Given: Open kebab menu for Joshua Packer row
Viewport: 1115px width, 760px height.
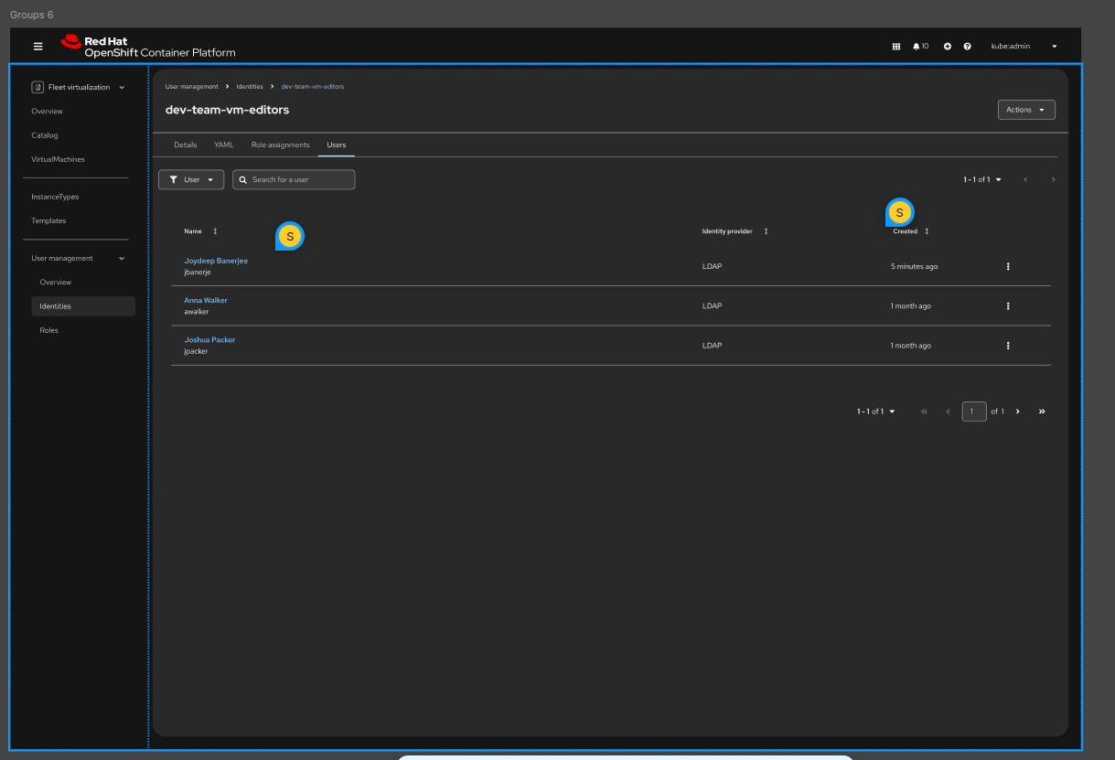Looking at the screenshot, I should pyautogui.click(x=1008, y=346).
